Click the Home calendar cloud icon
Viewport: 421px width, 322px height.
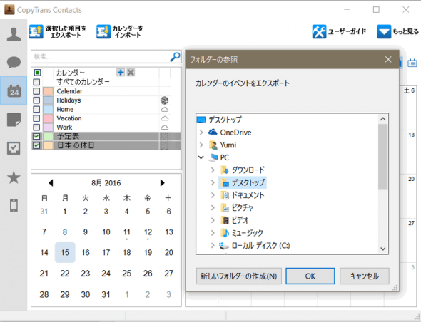click(165, 110)
